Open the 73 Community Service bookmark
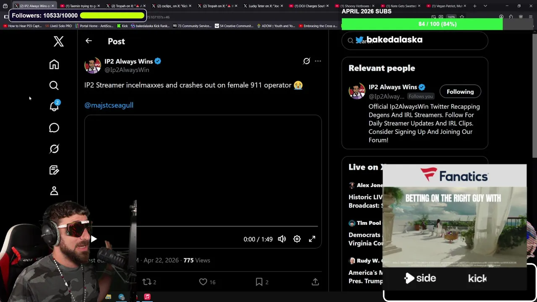This screenshot has height=302, width=537. (x=192, y=26)
